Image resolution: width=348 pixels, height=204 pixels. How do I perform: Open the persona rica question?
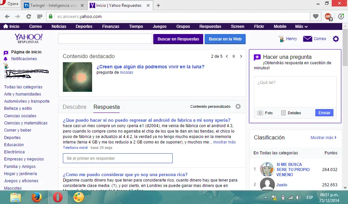pos(125,174)
